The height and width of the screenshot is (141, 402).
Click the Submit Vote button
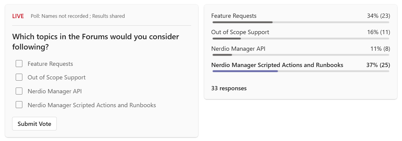(x=34, y=124)
